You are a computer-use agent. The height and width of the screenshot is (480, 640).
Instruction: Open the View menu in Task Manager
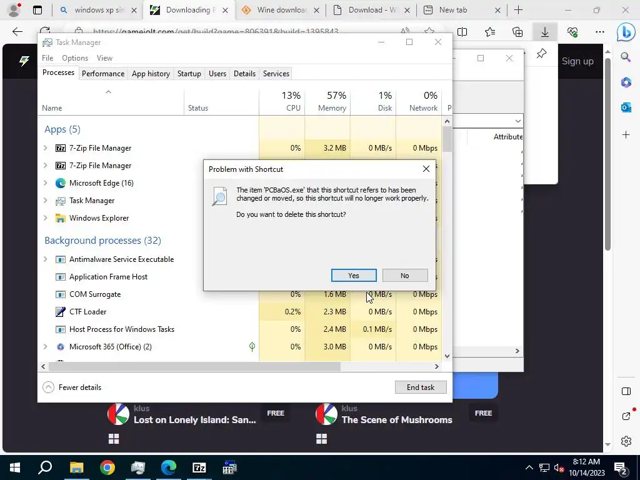(104, 58)
